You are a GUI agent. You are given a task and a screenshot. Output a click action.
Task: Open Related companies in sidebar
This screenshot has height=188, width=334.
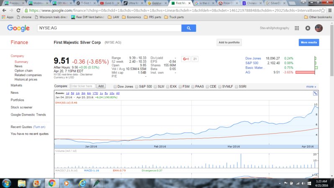pyautogui.click(x=28, y=75)
